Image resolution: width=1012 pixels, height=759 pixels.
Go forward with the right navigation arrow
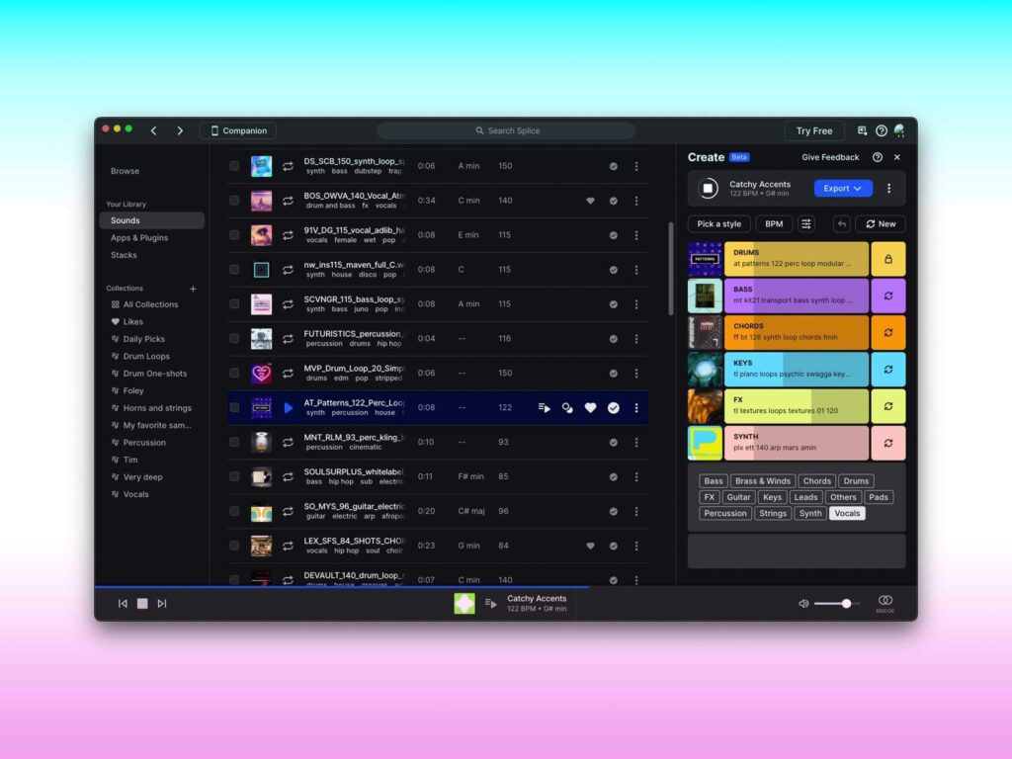[180, 130]
